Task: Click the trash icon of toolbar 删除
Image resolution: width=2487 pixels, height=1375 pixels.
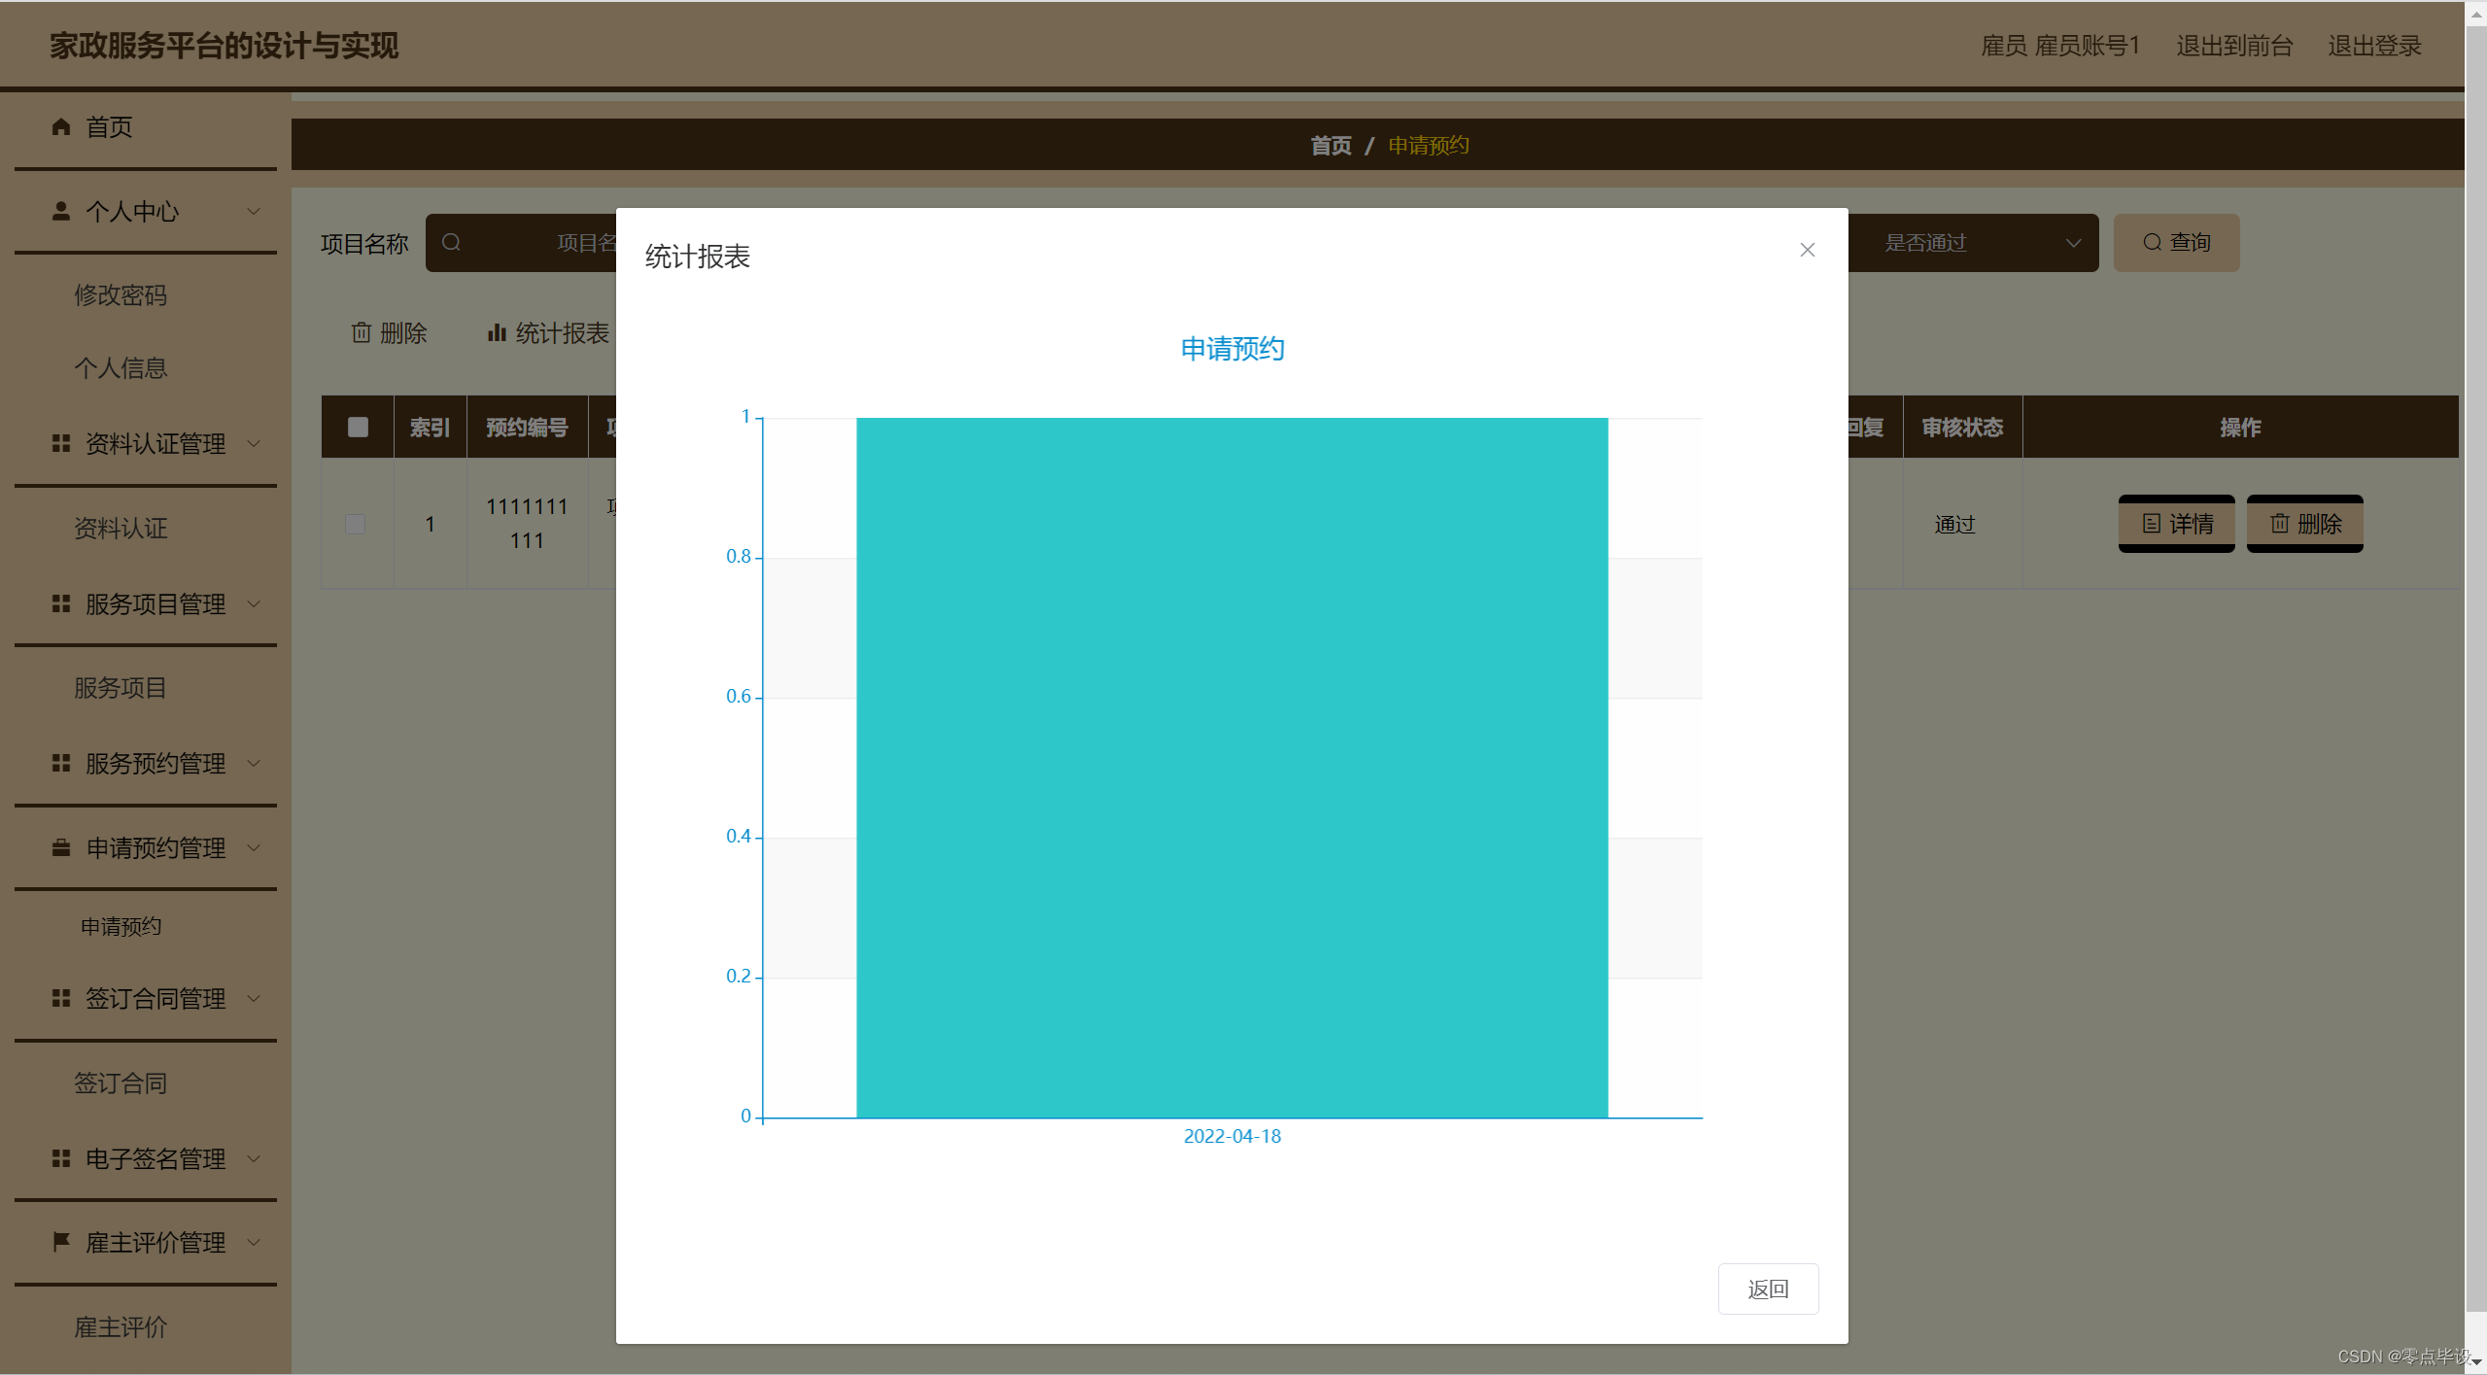Action: coord(362,332)
